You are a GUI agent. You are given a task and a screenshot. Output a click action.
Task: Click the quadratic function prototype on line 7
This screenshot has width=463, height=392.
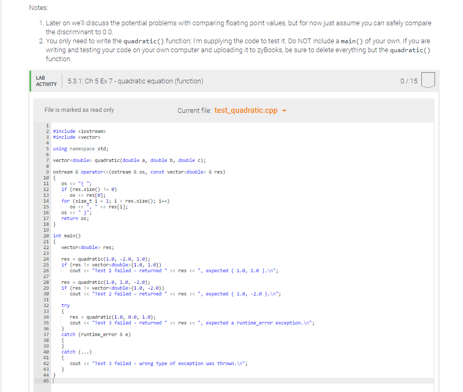tap(129, 160)
